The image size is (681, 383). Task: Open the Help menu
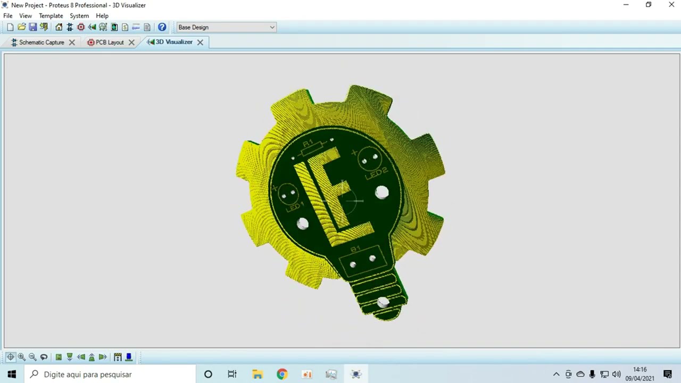[x=102, y=16]
